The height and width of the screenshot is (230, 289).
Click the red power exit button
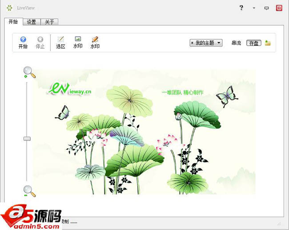pyautogui.click(x=279, y=8)
